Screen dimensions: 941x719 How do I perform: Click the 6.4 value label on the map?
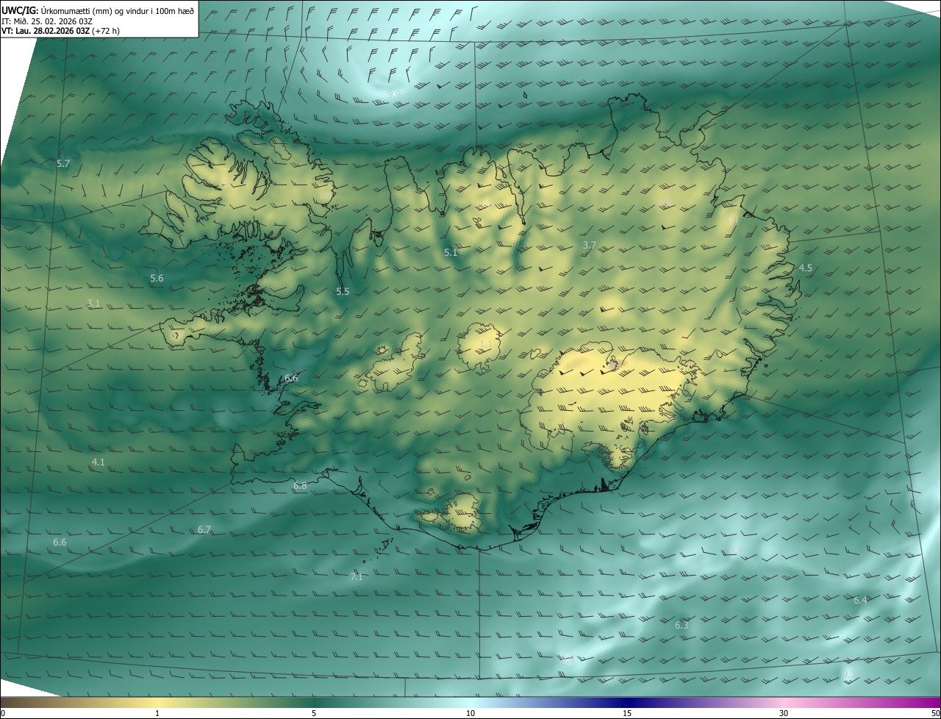[x=860, y=601]
